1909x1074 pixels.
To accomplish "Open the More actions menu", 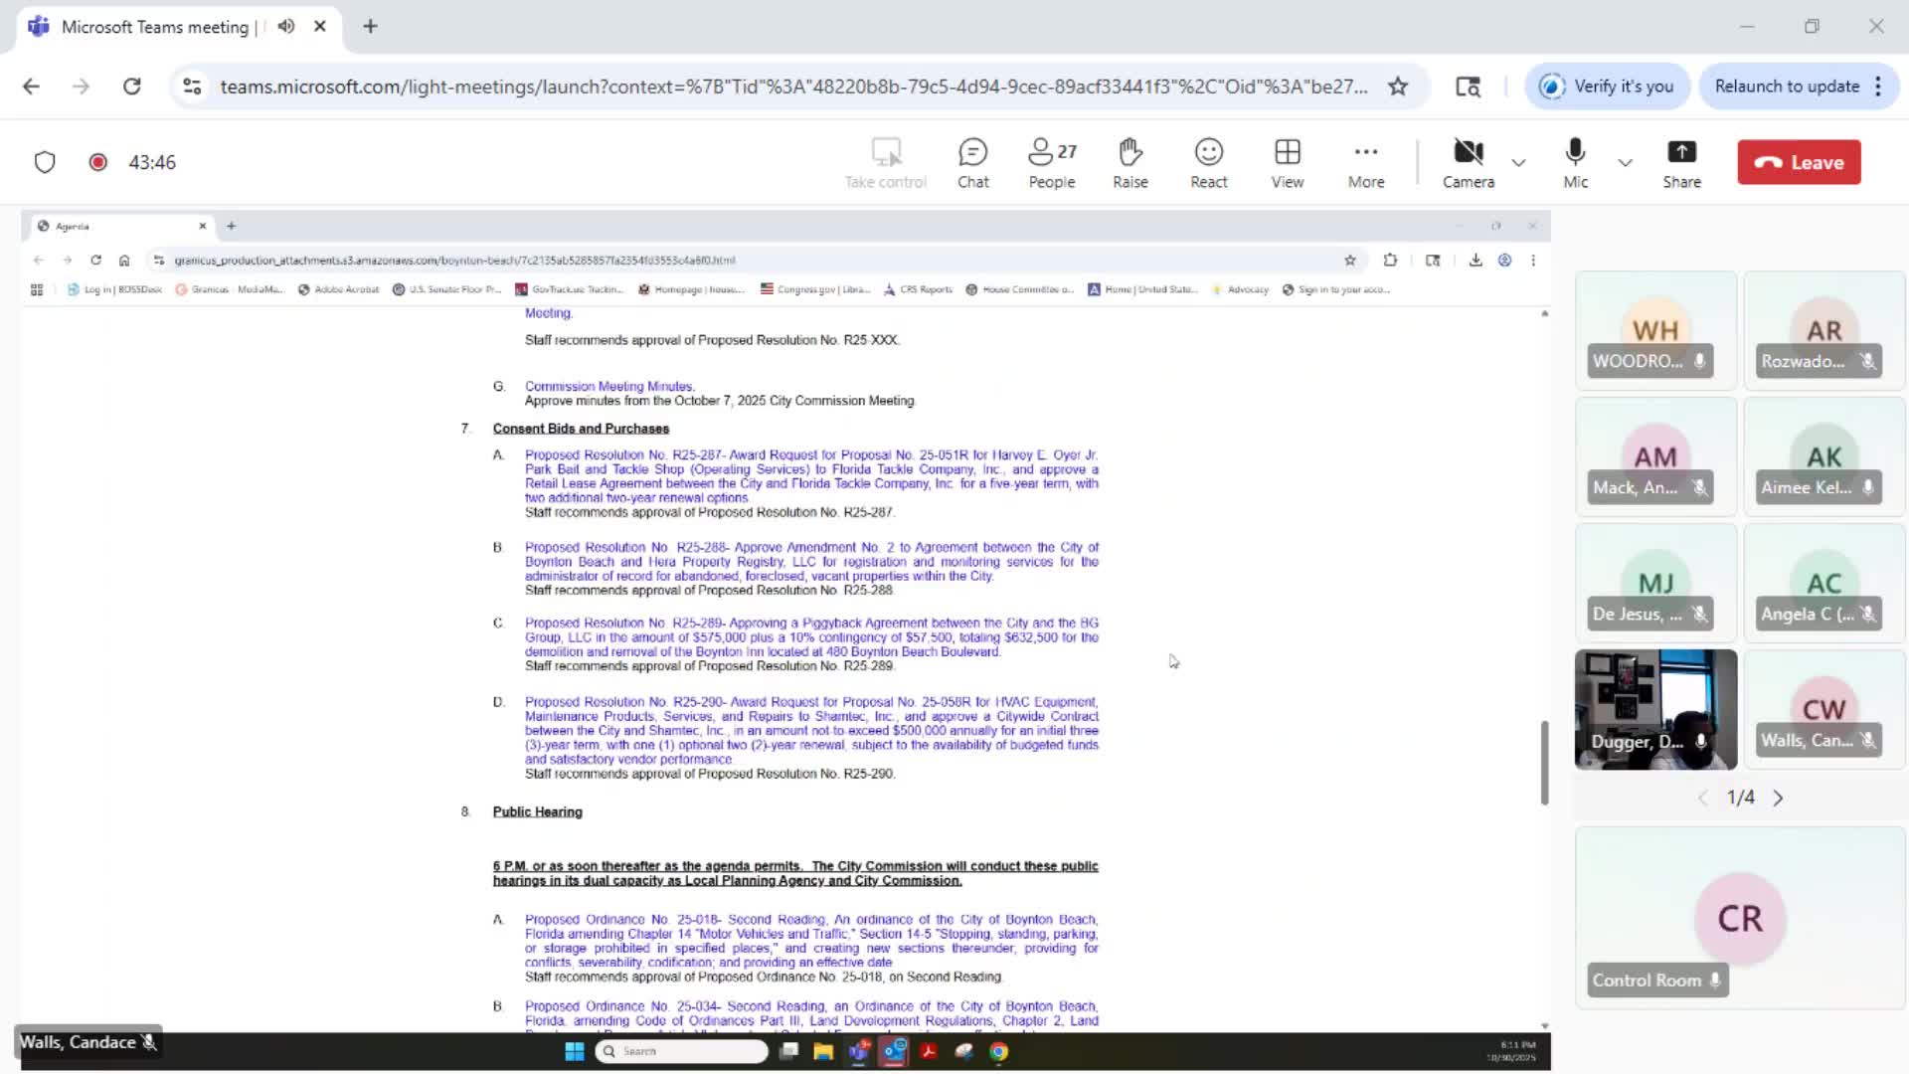I will click(x=1365, y=162).
